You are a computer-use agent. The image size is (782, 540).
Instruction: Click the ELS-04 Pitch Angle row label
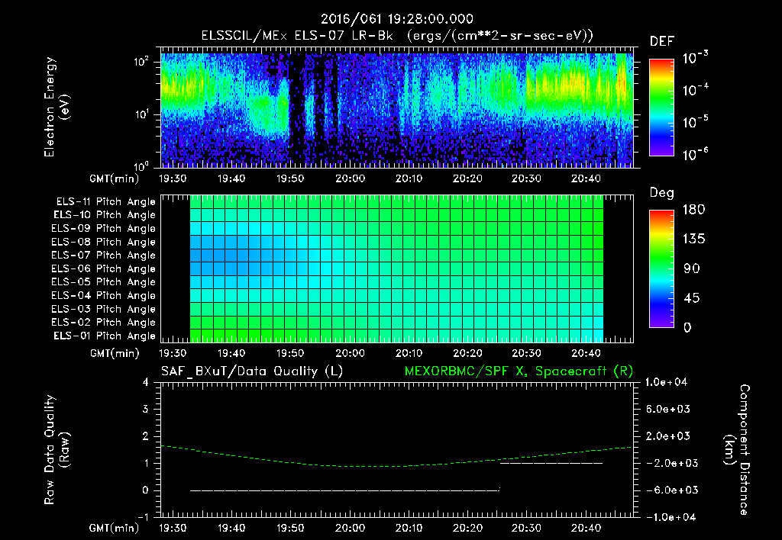[x=104, y=295]
